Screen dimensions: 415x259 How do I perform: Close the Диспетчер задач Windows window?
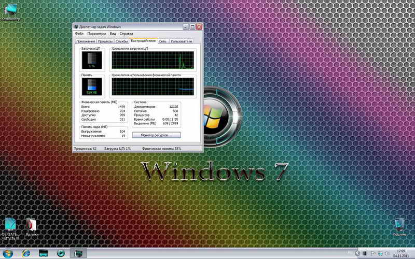(199, 27)
